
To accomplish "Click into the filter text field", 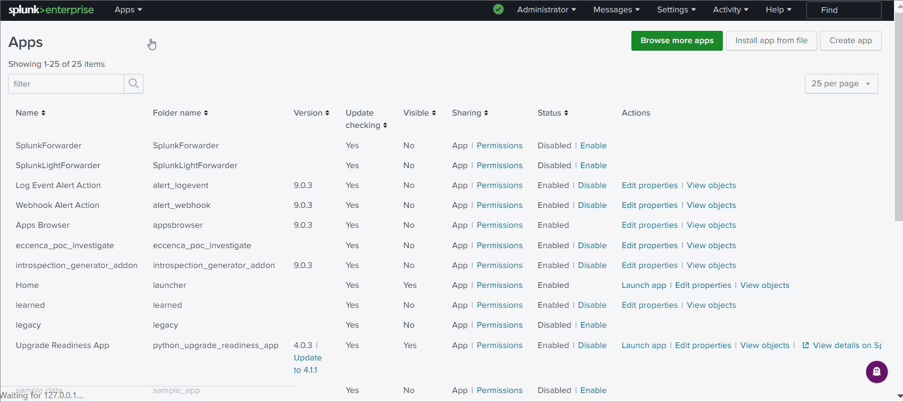I will coord(66,84).
